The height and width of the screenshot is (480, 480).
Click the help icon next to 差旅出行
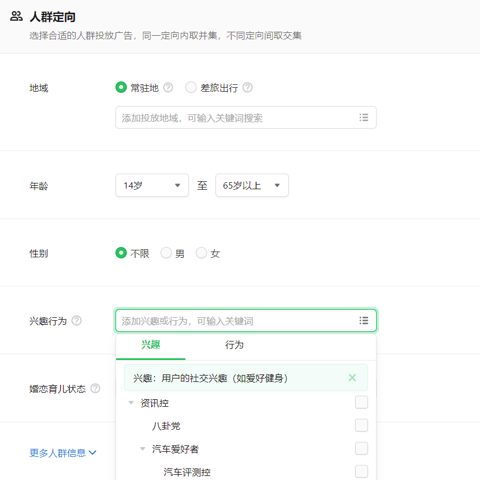tap(247, 87)
